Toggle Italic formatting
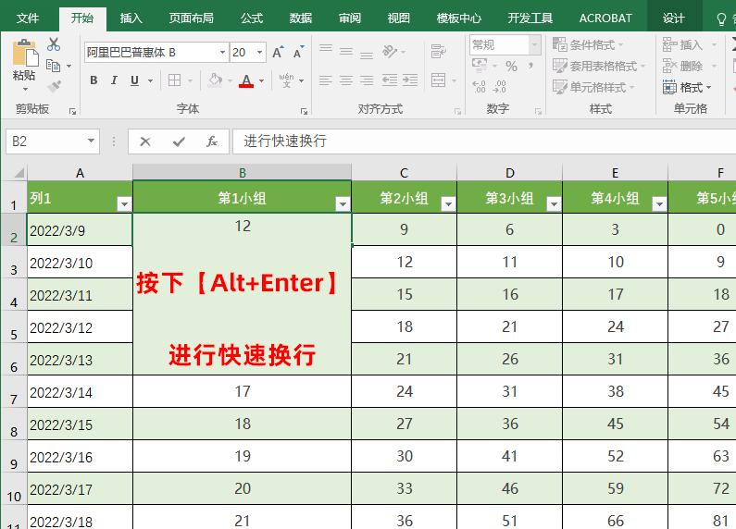 (115, 81)
